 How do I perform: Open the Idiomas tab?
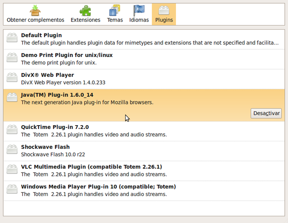(139, 14)
